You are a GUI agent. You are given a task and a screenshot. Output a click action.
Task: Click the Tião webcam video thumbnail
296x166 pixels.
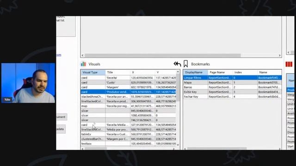tap(28, 83)
